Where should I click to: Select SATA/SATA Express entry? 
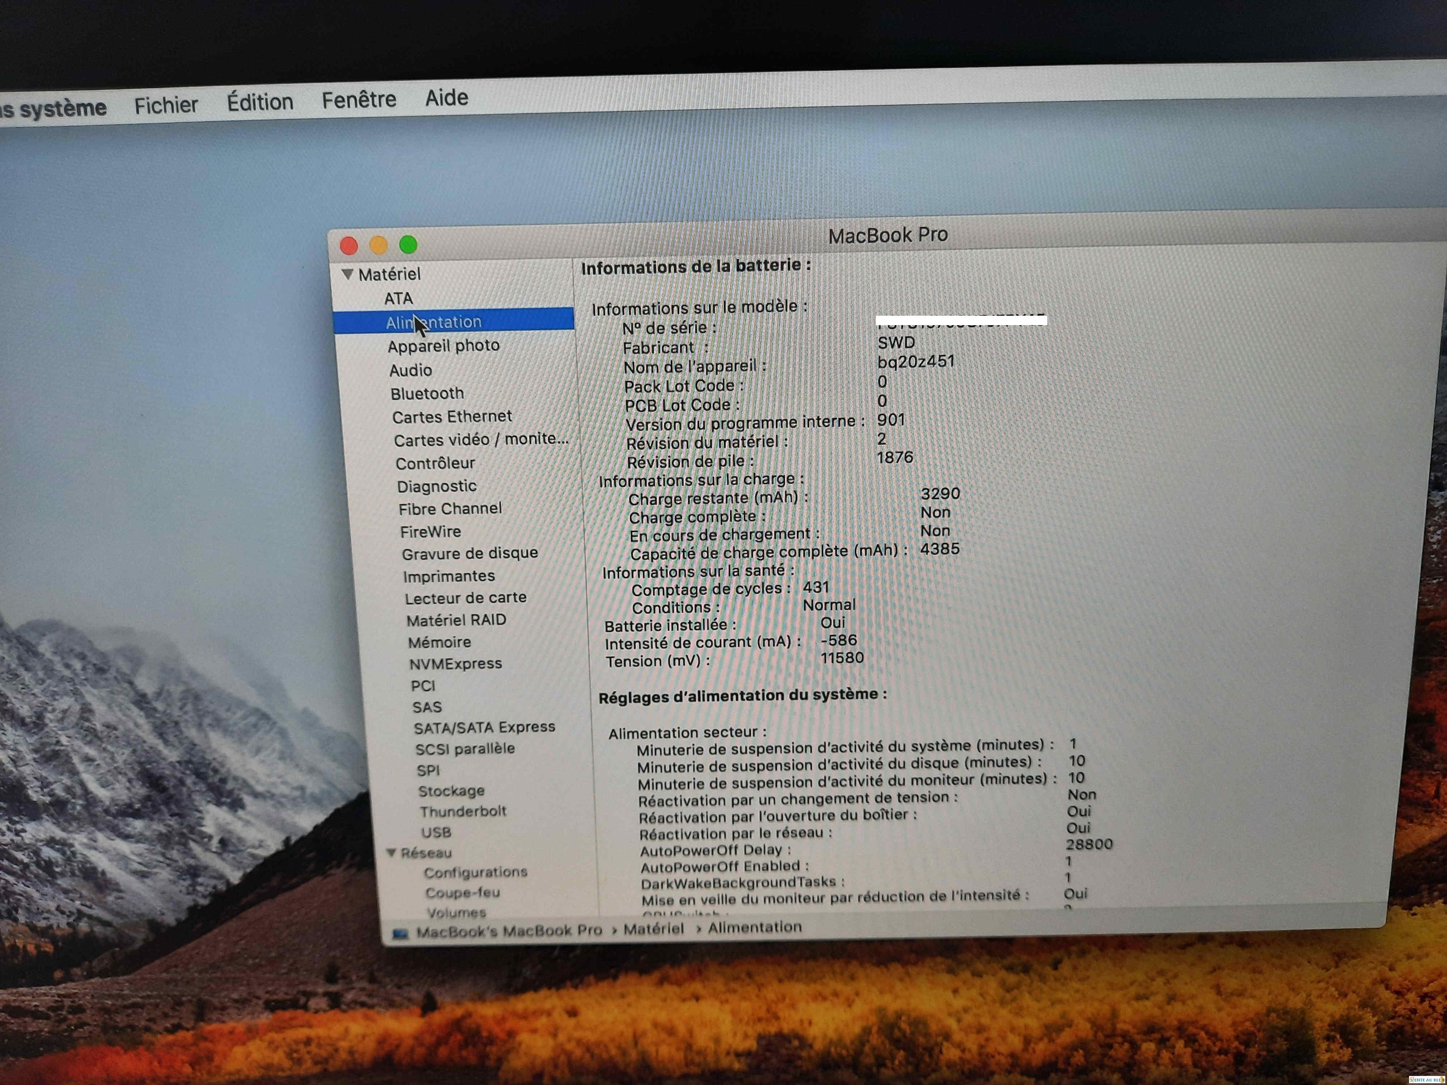coord(484,727)
